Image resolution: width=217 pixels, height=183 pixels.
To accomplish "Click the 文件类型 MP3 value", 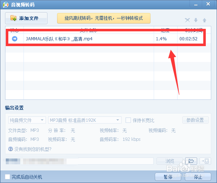I will (x=35, y=130).
